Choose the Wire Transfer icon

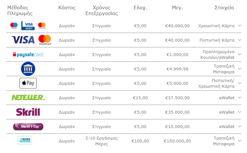(x=25, y=140)
